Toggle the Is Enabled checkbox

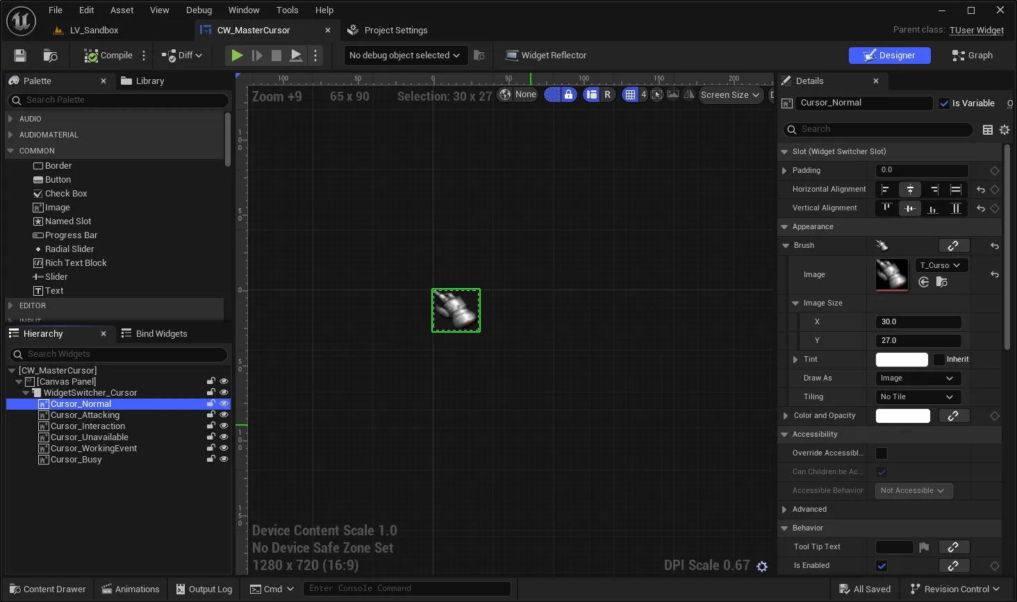pyautogui.click(x=882, y=566)
